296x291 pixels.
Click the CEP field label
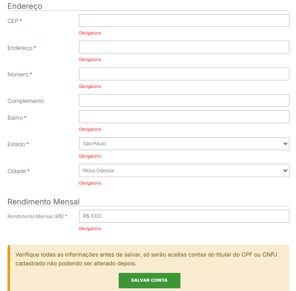coord(13,21)
